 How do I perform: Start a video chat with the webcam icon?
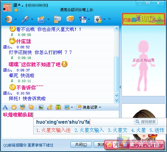8,19
